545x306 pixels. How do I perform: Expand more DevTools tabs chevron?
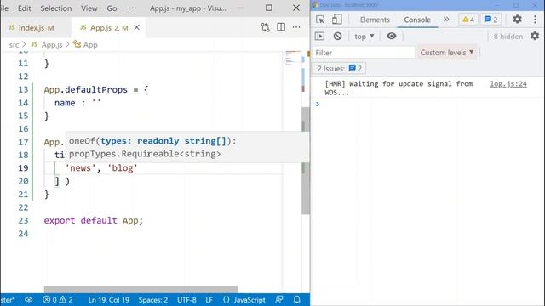tap(446, 20)
